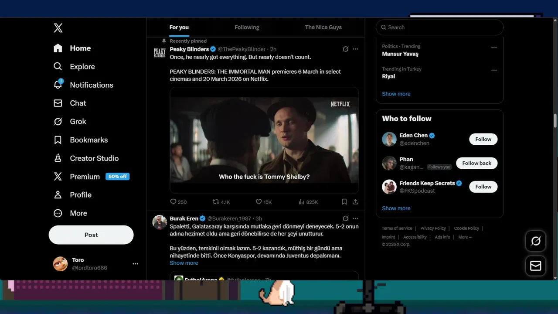Viewport: 558px width, 314px height.
Task: Click Phan's avatar
Action: coord(389,163)
